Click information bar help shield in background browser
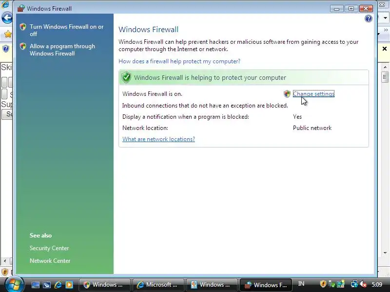390x292 pixels. [x=5, y=49]
